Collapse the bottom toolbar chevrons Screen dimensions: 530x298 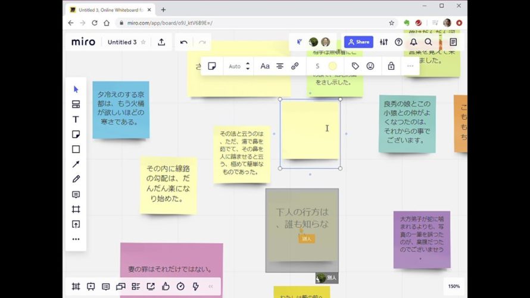click(211, 287)
